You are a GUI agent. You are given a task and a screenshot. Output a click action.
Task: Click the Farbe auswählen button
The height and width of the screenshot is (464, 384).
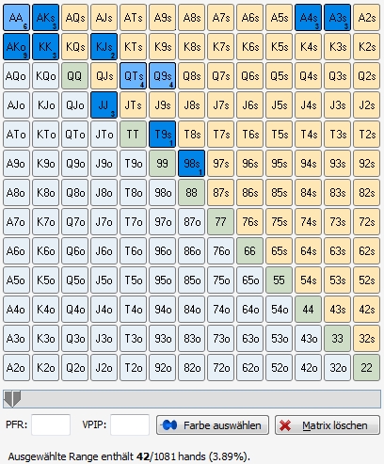pyautogui.click(x=213, y=425)
